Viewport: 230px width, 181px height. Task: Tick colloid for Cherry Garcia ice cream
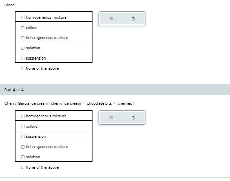23,126
